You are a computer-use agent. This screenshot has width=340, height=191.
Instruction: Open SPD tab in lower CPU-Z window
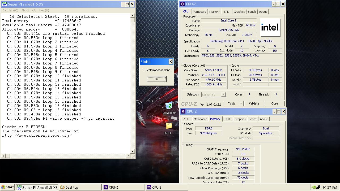pyautogui.click(x=227, y=119)
